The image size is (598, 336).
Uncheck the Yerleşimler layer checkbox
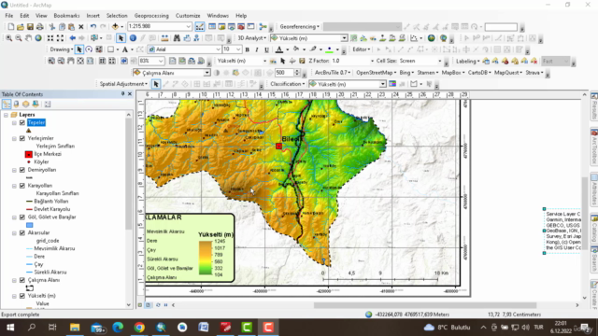coord(22,138)
